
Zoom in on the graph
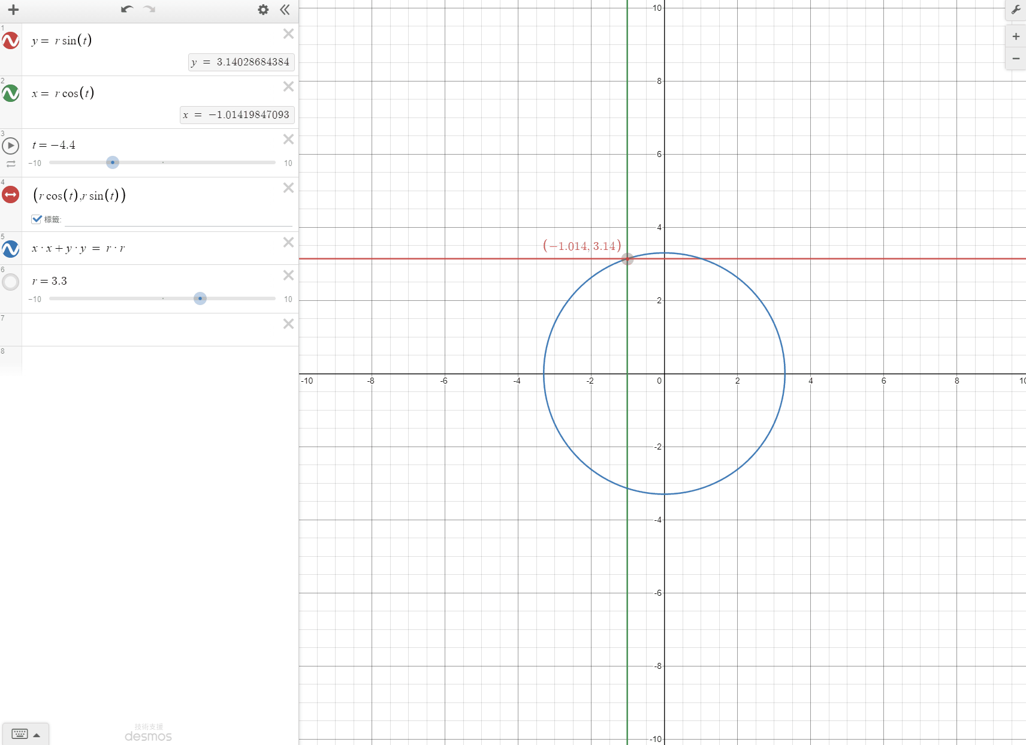[1016, 37]
